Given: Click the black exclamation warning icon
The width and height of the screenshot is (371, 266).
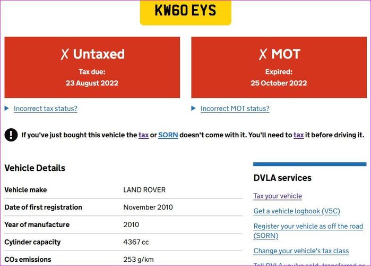Looking at the screenshot, I should pos(11,135).
